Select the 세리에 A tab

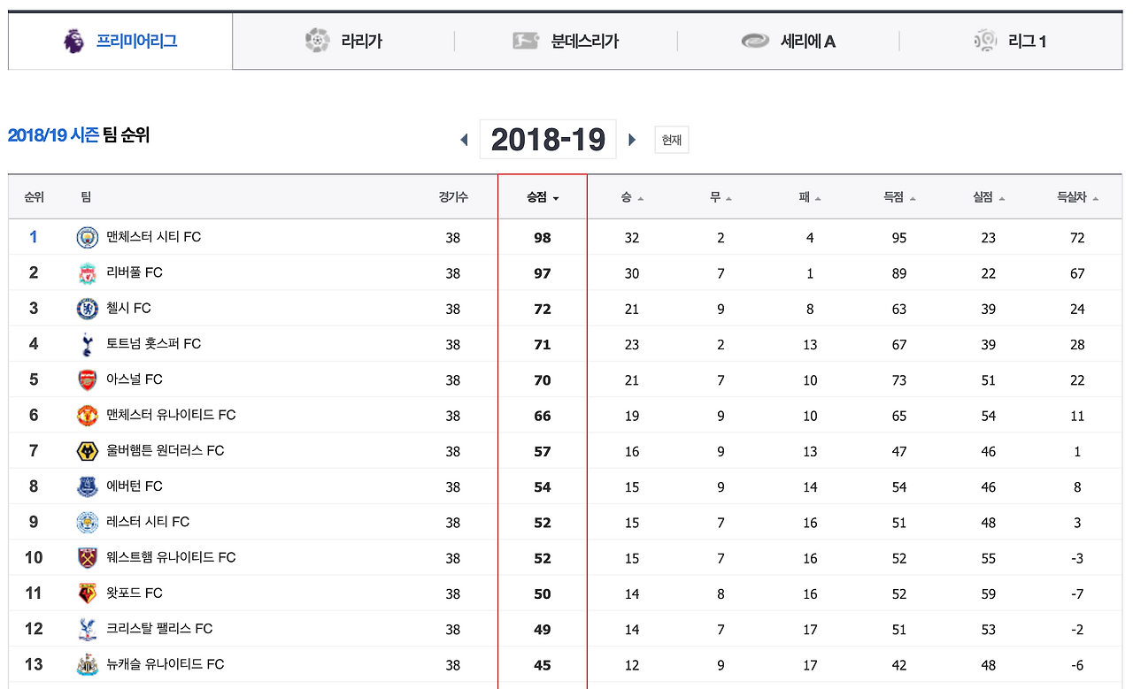(x=789, y=41)
